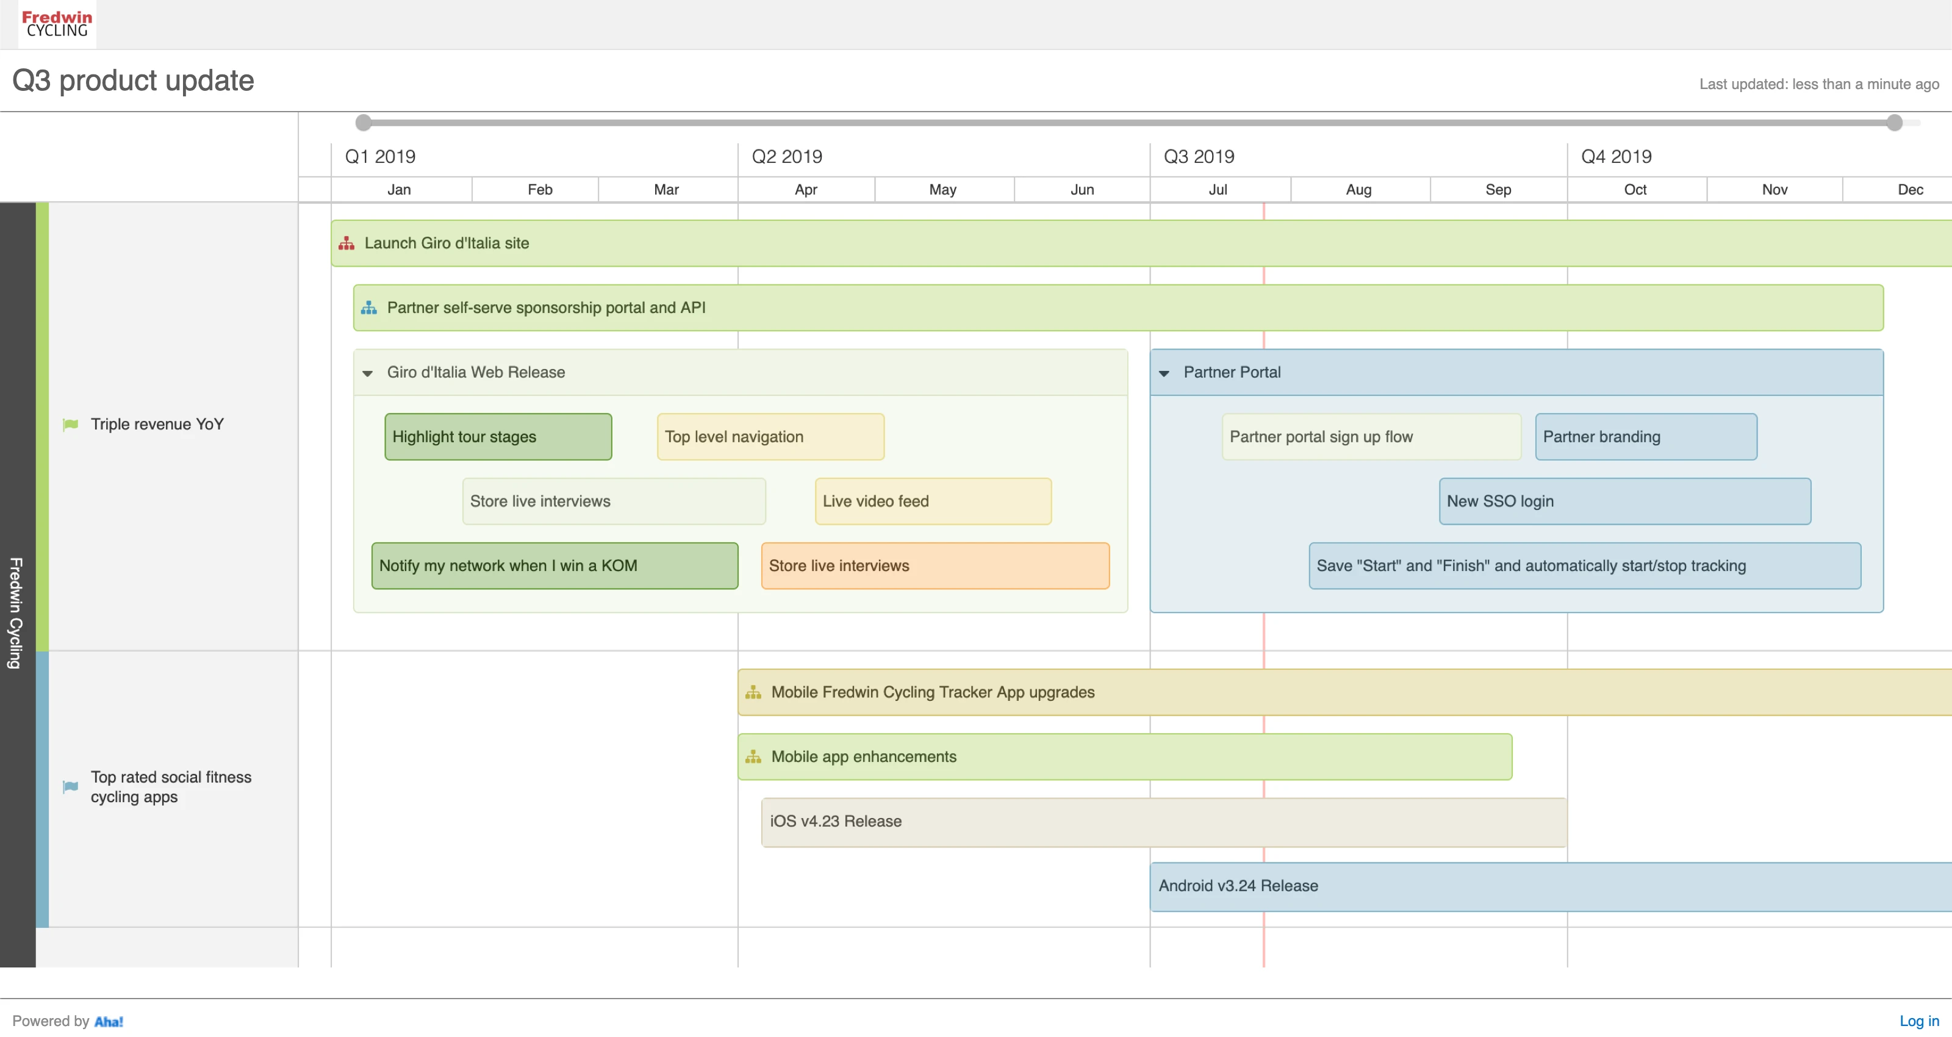Click the green flag icon beside Triple revenue YoY
Image resolution: width=1952 pixels, height=1037 pixels.
(x=71, y=425)
